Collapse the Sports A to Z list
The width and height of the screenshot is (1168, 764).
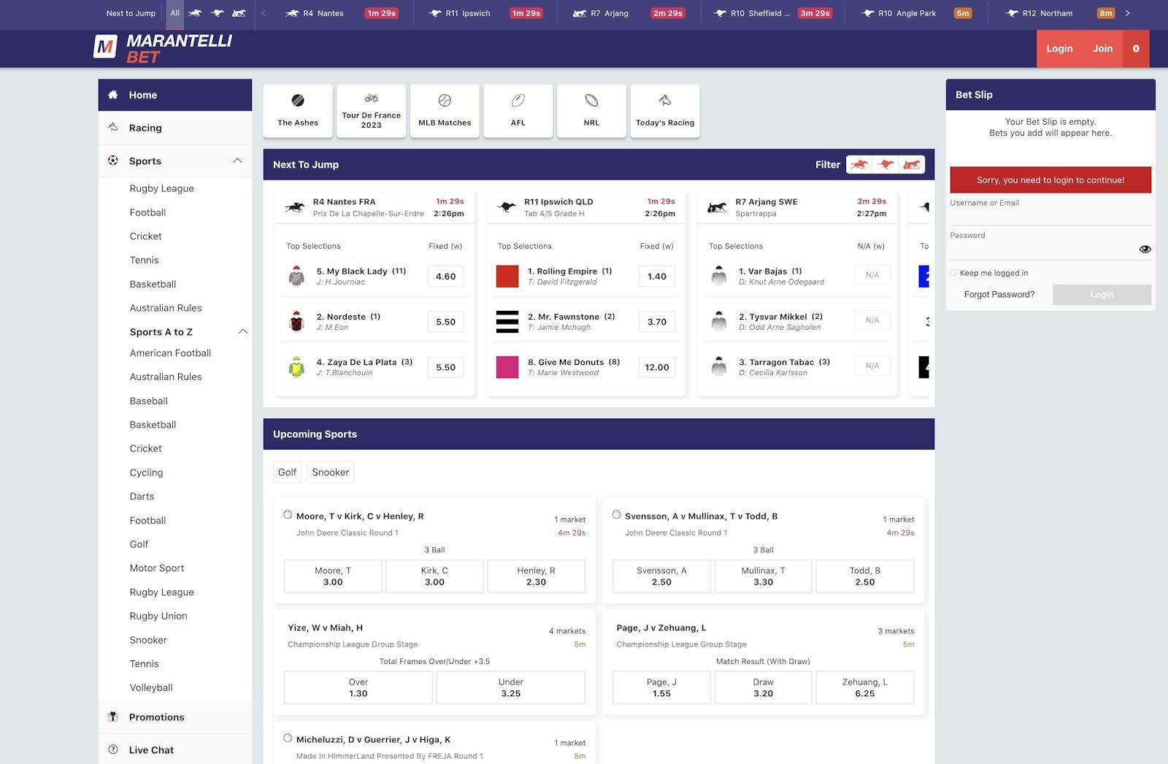(242, 331)
